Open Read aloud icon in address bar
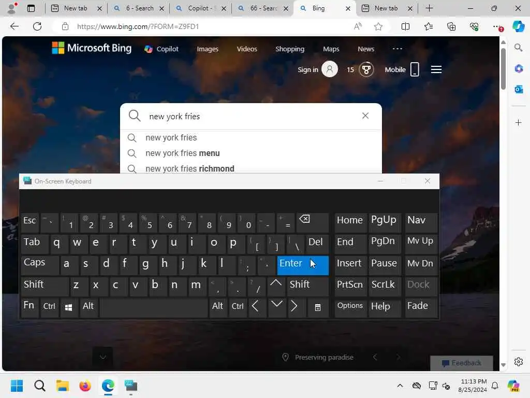The height and width of the screenshot is (398, 530). tap(358, 26)
